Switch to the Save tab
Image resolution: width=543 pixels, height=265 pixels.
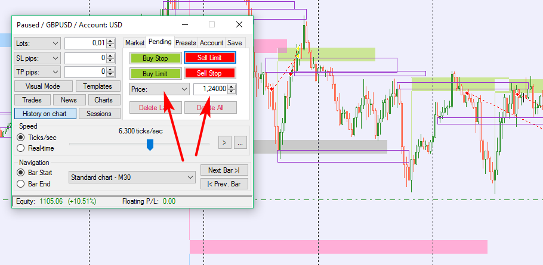pyautogui.click(x=235, y=43)
